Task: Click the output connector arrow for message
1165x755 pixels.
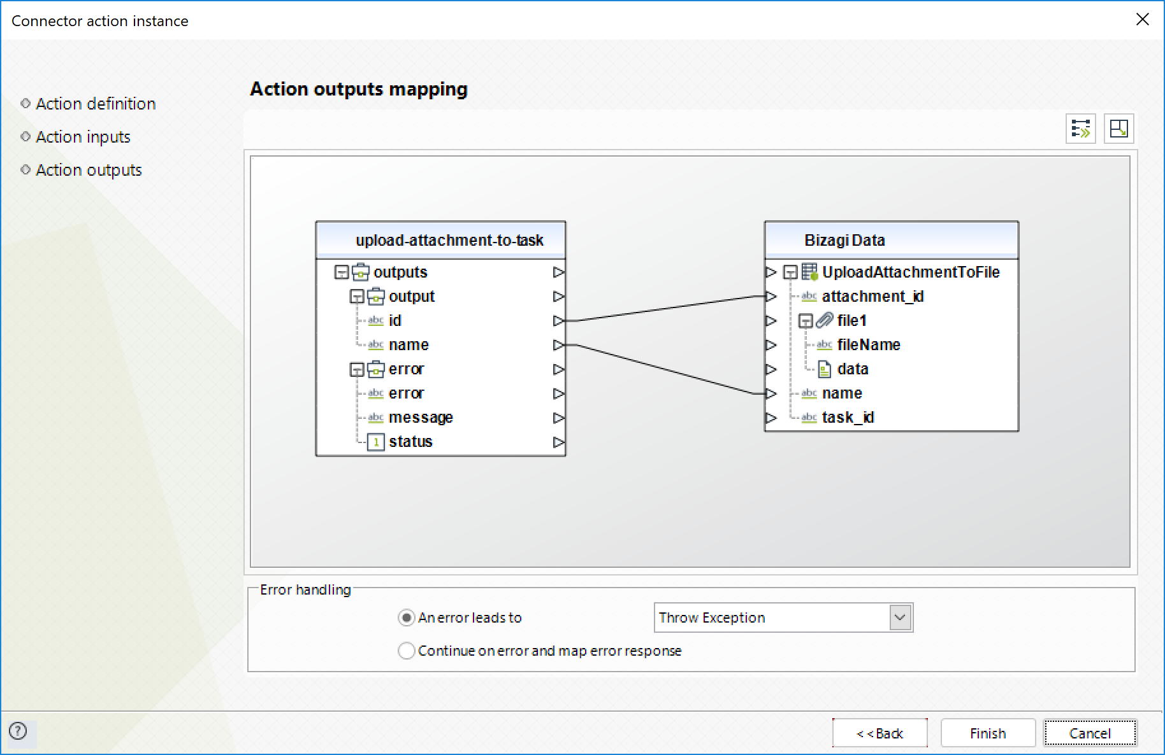Action: pyautogui.click(x=559, y=418)
